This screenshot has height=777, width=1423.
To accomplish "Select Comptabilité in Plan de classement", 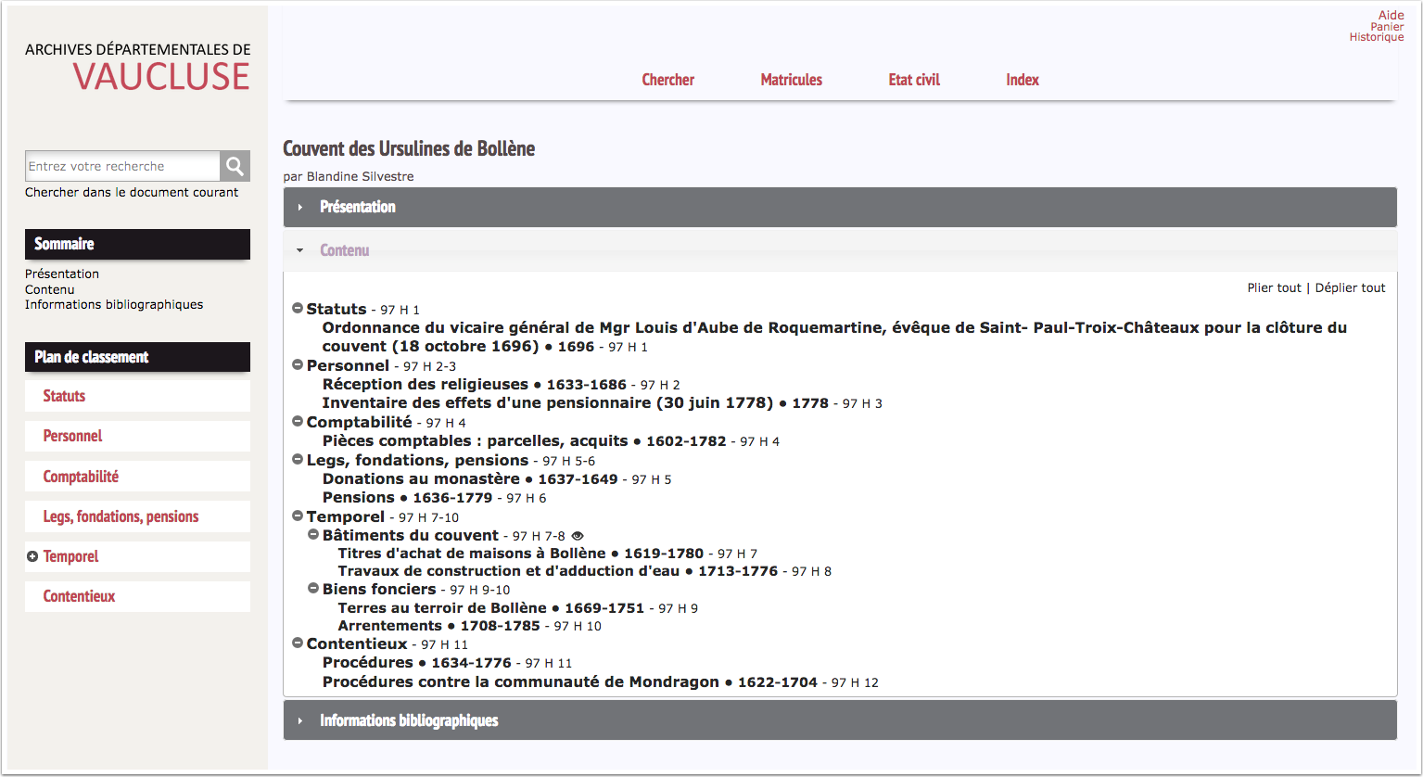I will click(x=81, y=477).
